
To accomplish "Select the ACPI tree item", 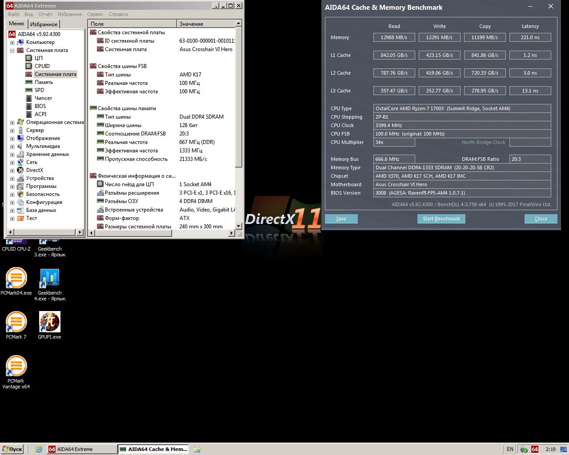I will point(40,114).
